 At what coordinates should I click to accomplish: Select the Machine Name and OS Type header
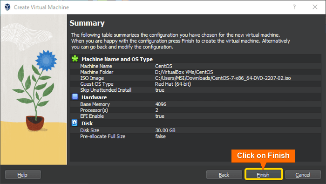(x=117, y=59)
